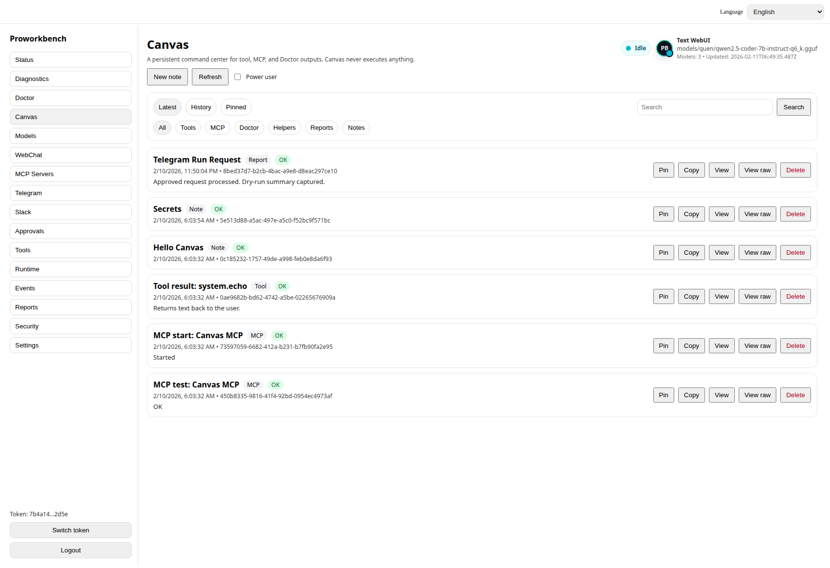
Task: Refresh the Canvas entries
Action: tap(210, 77)
